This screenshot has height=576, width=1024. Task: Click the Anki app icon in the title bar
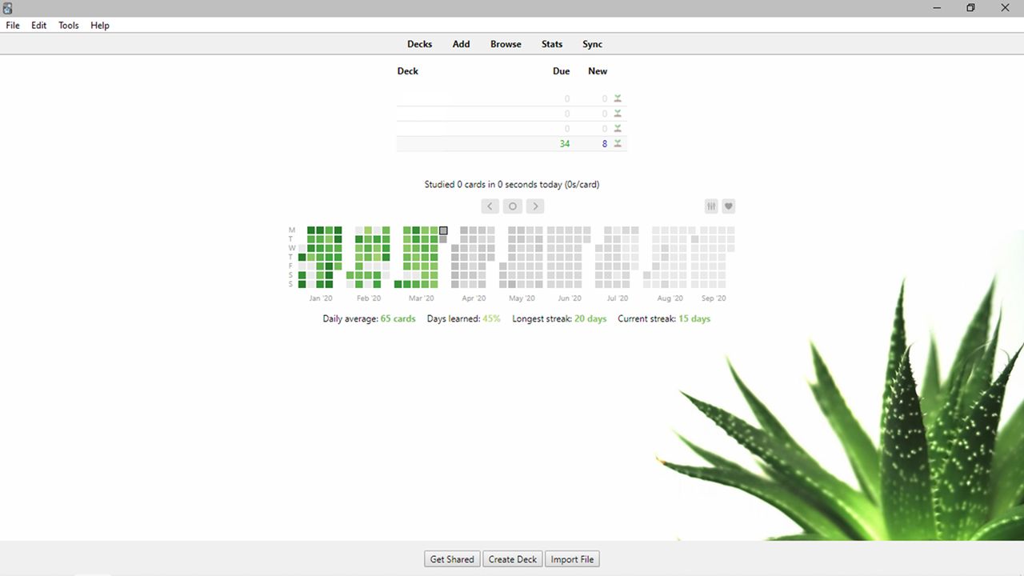[x=7, y=7]
